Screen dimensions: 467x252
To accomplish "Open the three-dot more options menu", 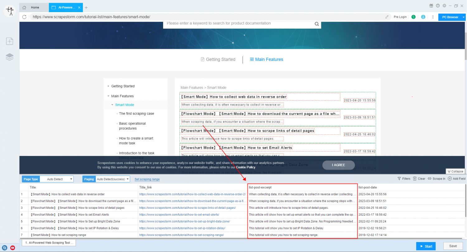I will pyautogui.click(x=433, y=17).
